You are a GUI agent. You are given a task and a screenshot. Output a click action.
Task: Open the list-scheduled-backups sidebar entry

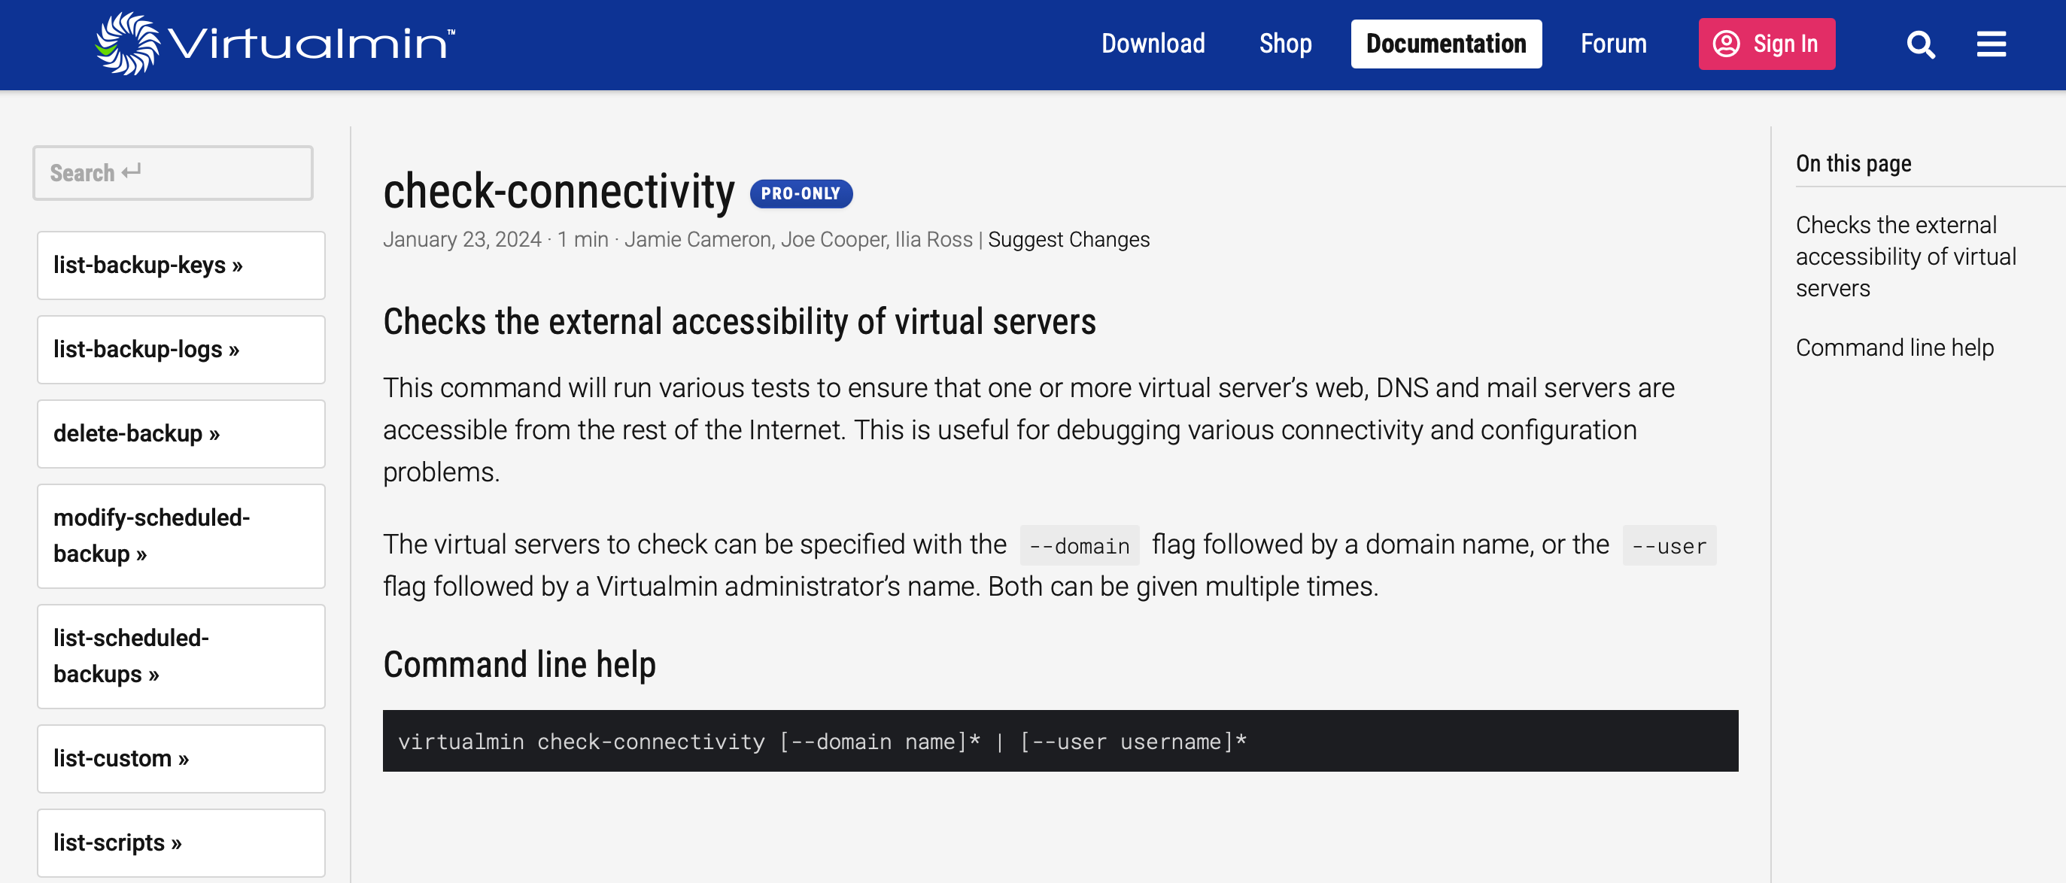pos(181,655)
